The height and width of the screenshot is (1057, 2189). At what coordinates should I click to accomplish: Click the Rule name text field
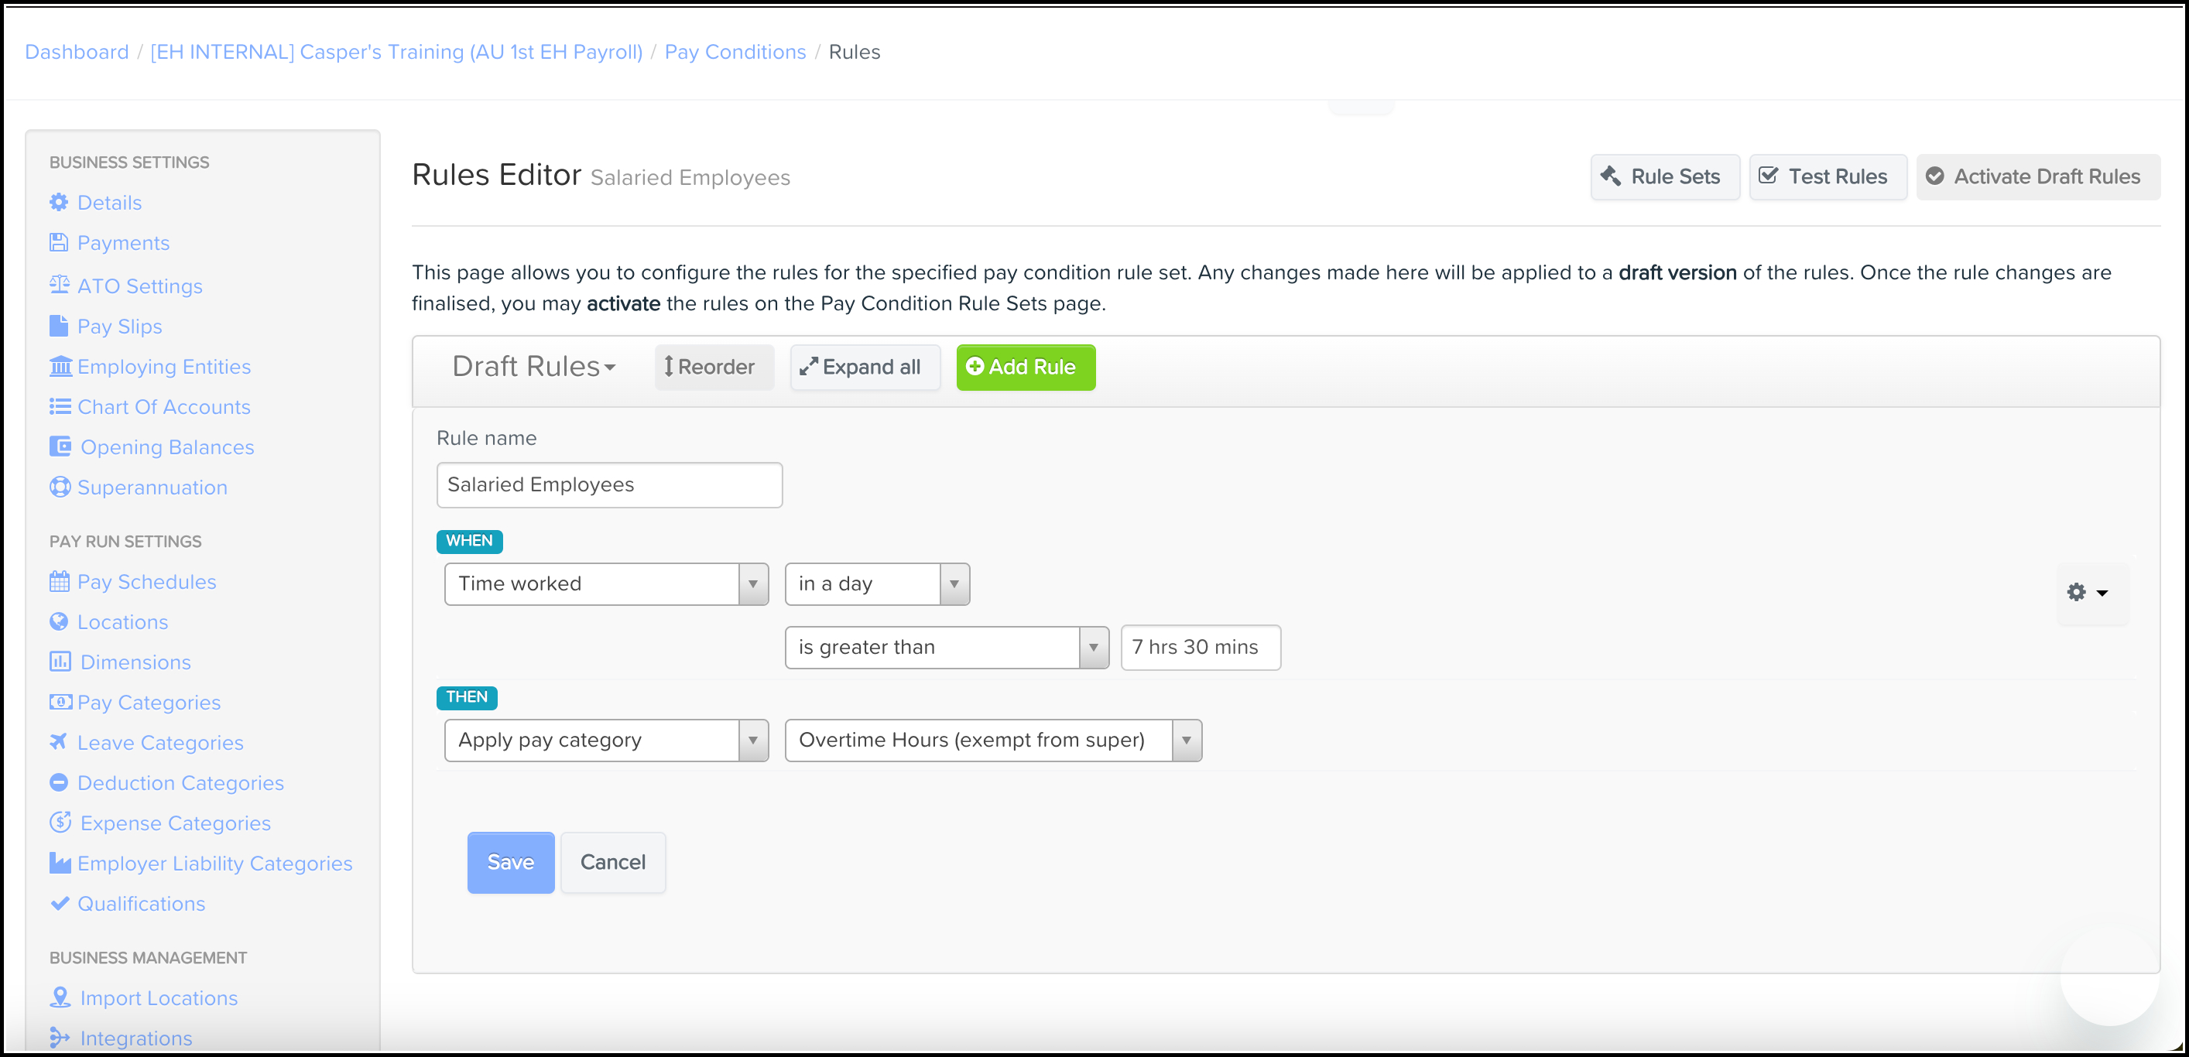[608, 485]
